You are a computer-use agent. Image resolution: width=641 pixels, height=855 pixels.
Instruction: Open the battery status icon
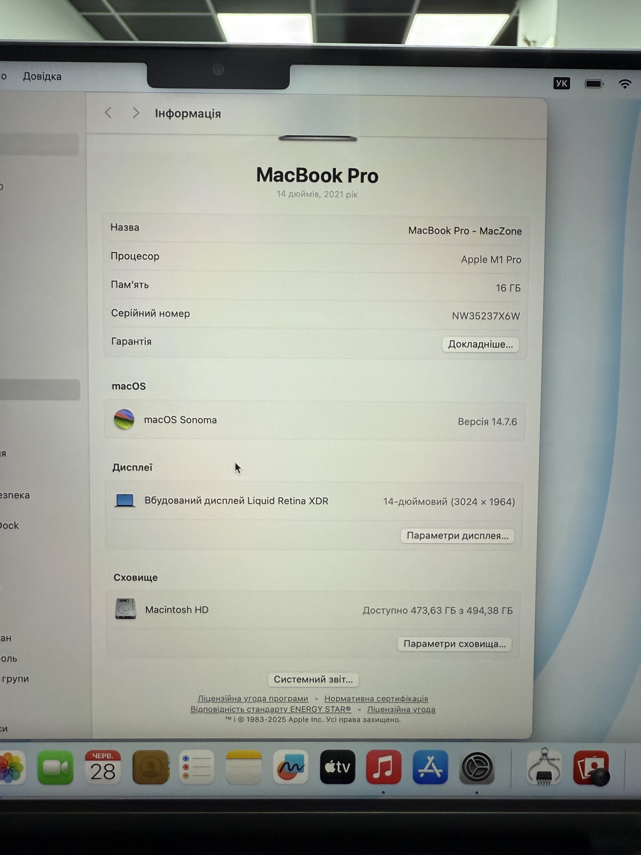click(x=594, y=83)
